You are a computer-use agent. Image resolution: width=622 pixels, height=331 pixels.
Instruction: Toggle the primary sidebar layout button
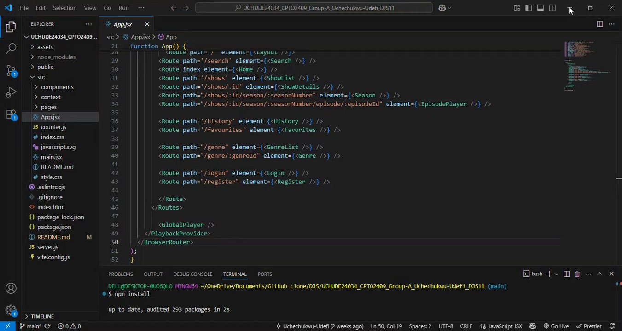(529, 8)
